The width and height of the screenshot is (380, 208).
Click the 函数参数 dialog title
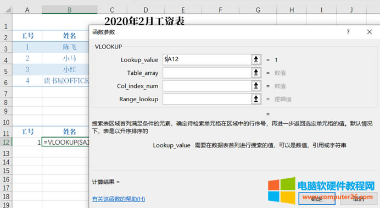point(103,32)
